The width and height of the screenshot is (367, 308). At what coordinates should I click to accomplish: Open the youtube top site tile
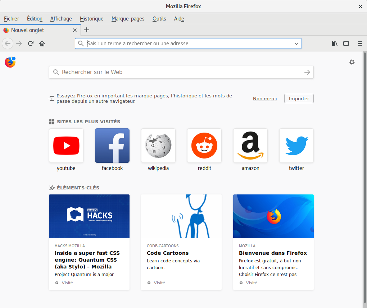coord(66,146)
